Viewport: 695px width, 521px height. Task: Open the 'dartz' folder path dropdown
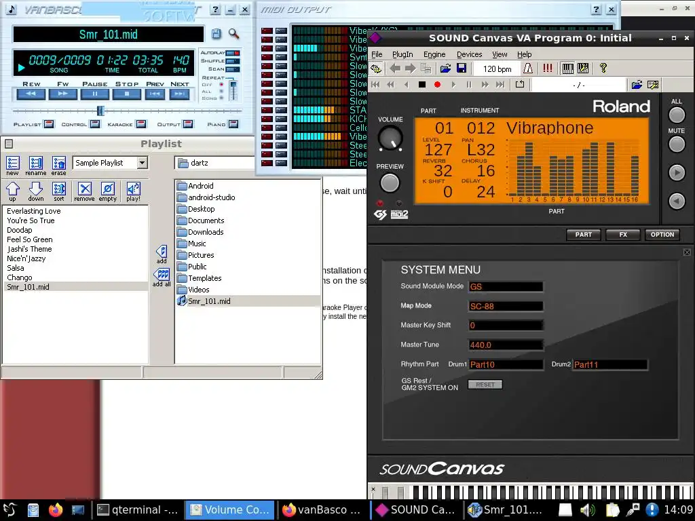214,163
